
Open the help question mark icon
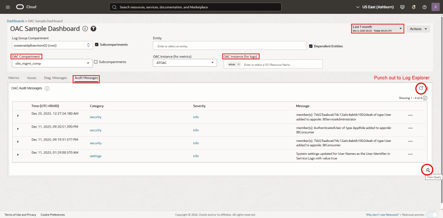point(424,7)
